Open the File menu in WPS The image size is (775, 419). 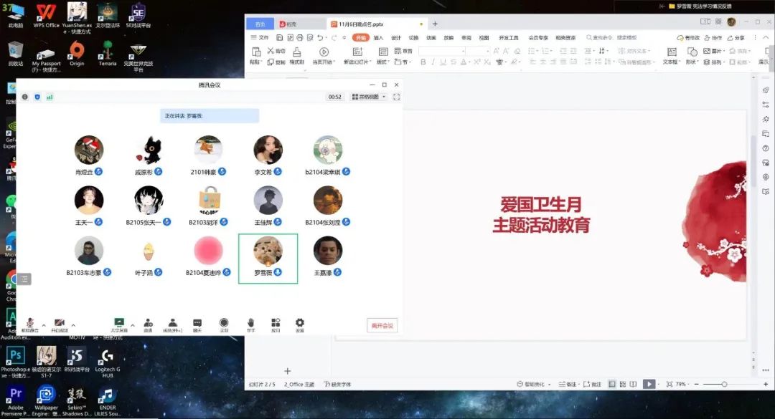click(260, 38)
